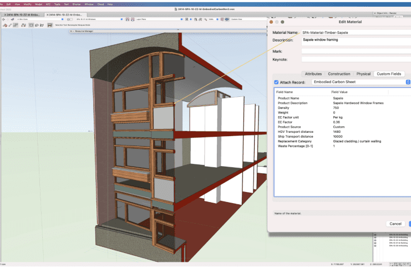
Task: Close the Resource Manager palette
Action: point(72,32)
